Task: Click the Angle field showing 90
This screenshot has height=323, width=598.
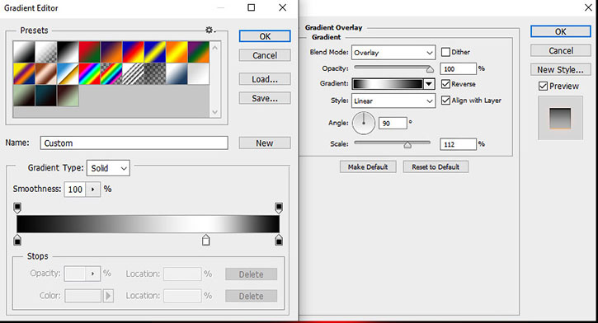Action: pyautogui.click(x=393, y=124)
